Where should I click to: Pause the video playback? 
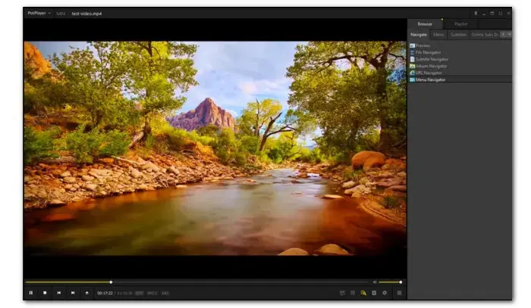click(31, 293)
